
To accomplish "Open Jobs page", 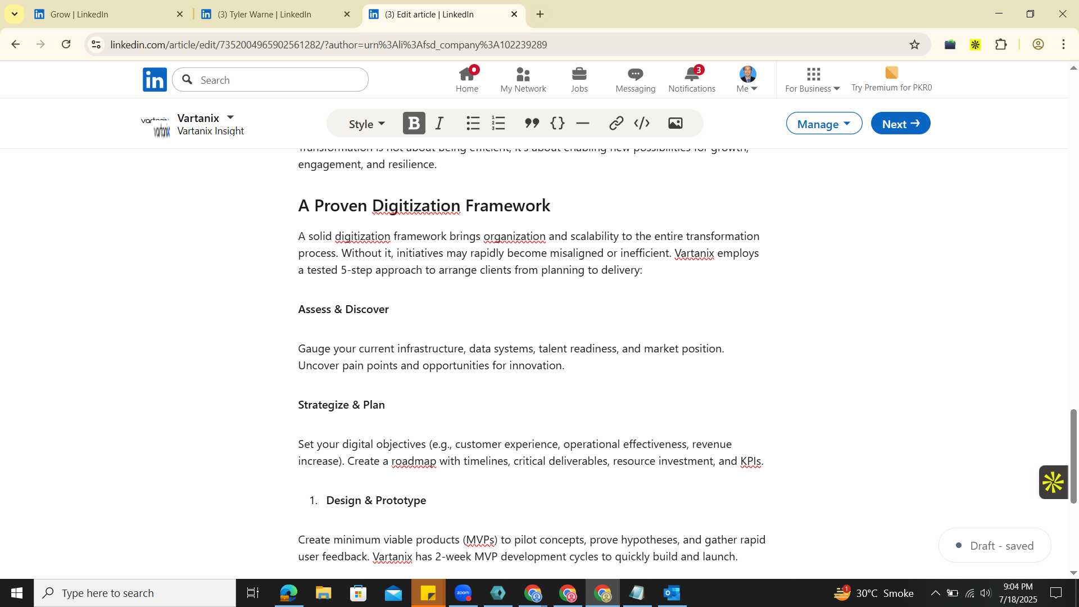I will coord(579,79).
